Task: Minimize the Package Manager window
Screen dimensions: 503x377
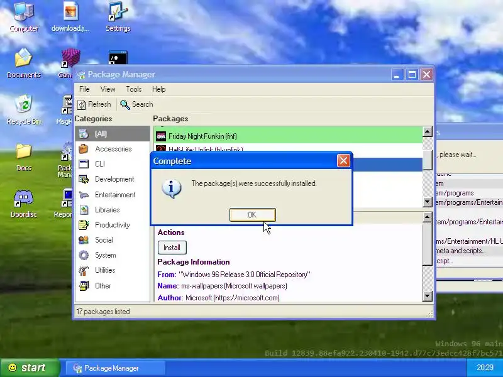Action: pos(397,75)
